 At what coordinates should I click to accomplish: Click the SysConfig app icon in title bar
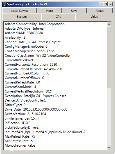pos(4,4)
